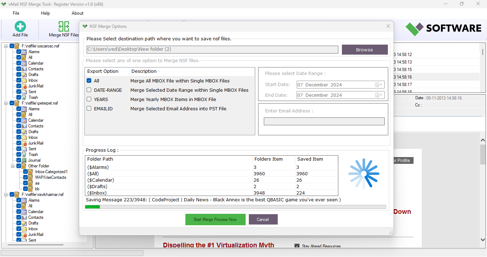Click the aa folder icon
This screenshot has width=487, height=257.
click(x=31, y=183)
